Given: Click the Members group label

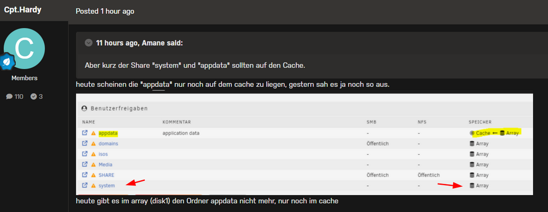Looking at the screenshot, I should pyautogui.click(x=24, y=78).
